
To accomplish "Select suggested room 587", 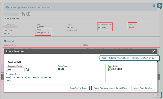I will tap(9, 81).
